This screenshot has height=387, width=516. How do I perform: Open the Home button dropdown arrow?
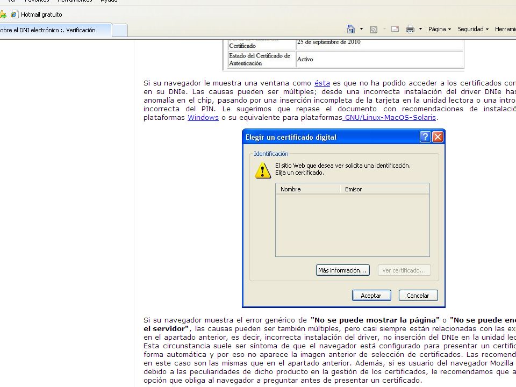coord(361,29)
